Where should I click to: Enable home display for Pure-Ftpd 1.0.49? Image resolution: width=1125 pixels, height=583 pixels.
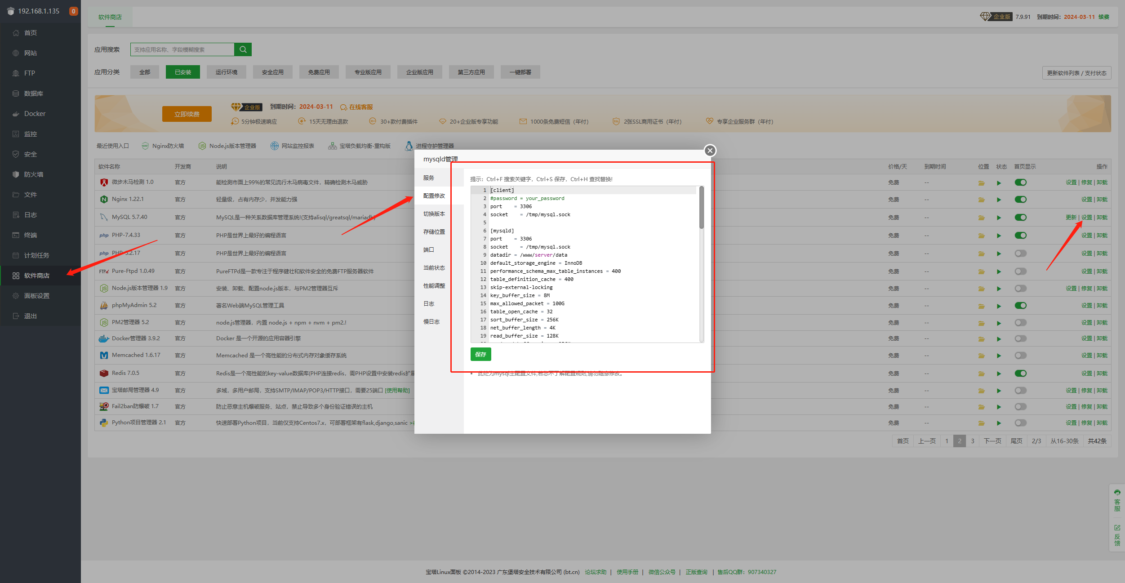[1021, 271]
